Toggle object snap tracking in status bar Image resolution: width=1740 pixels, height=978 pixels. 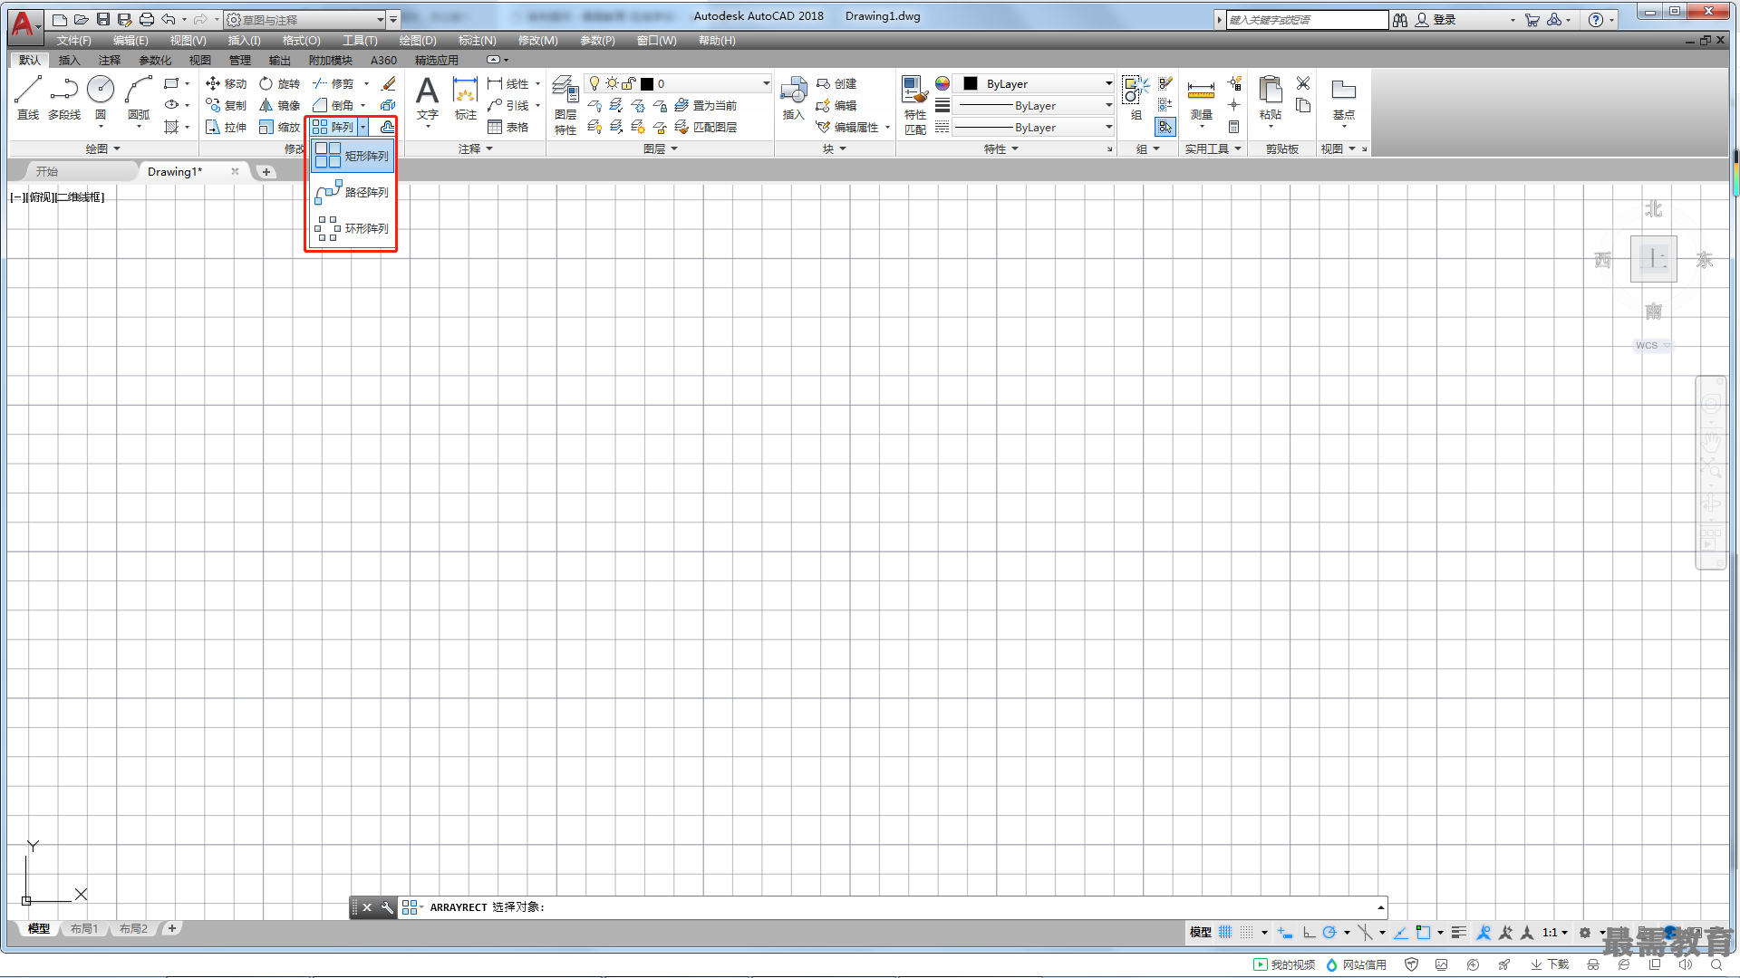1400,932
